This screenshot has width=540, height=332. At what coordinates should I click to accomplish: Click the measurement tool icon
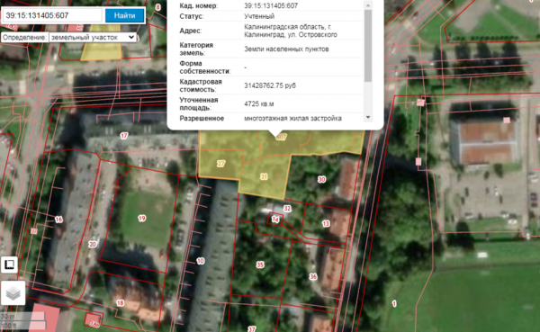[9, 265]
